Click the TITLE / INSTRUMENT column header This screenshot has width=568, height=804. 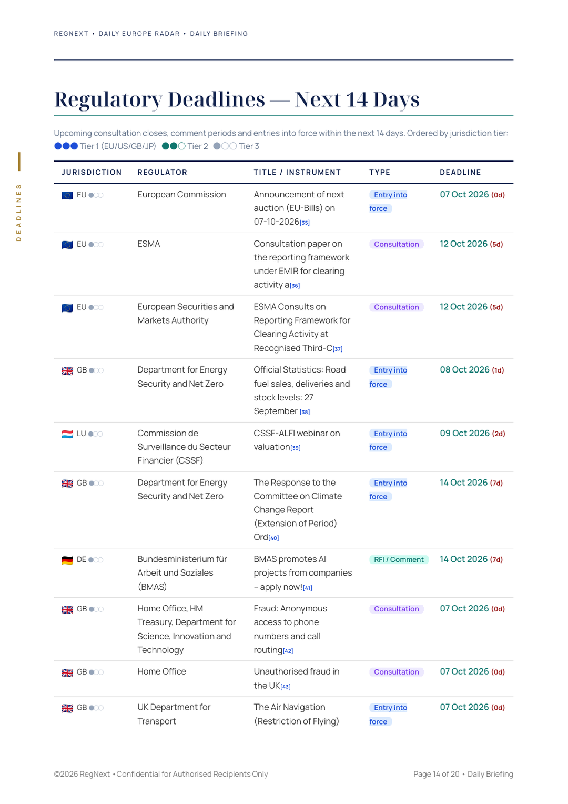click(x=297, y=172)
